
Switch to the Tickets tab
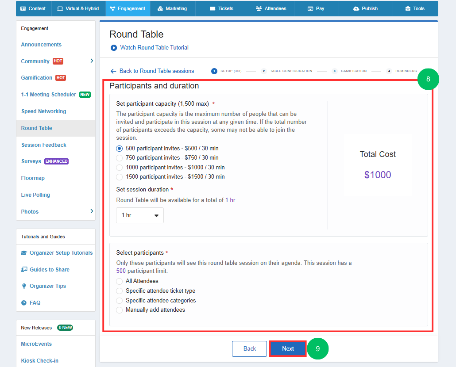(222, 9)
